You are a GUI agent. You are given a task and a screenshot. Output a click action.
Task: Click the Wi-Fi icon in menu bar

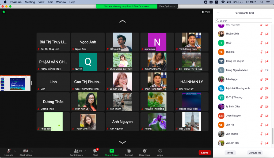coord(223,2)
